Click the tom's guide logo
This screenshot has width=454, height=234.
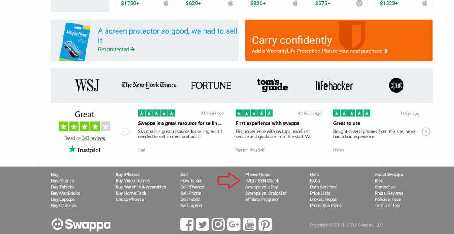coord(273,85)
